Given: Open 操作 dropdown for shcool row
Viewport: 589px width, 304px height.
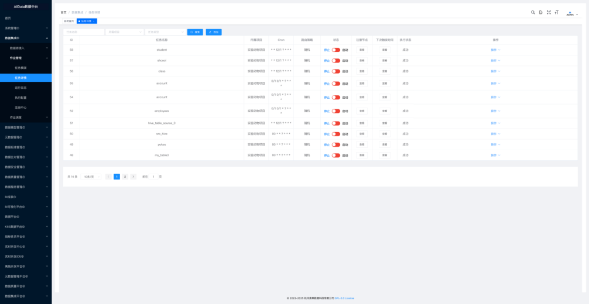Looking at the screenshot, I should coord(495,60).
